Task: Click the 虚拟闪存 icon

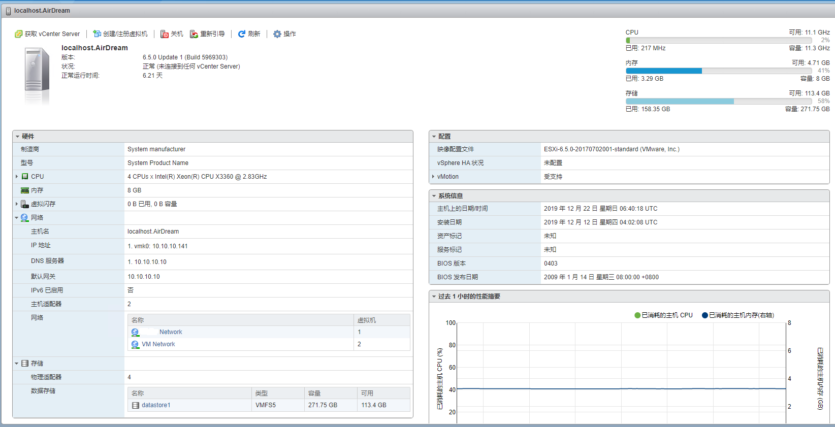Action: click(25, 204)
